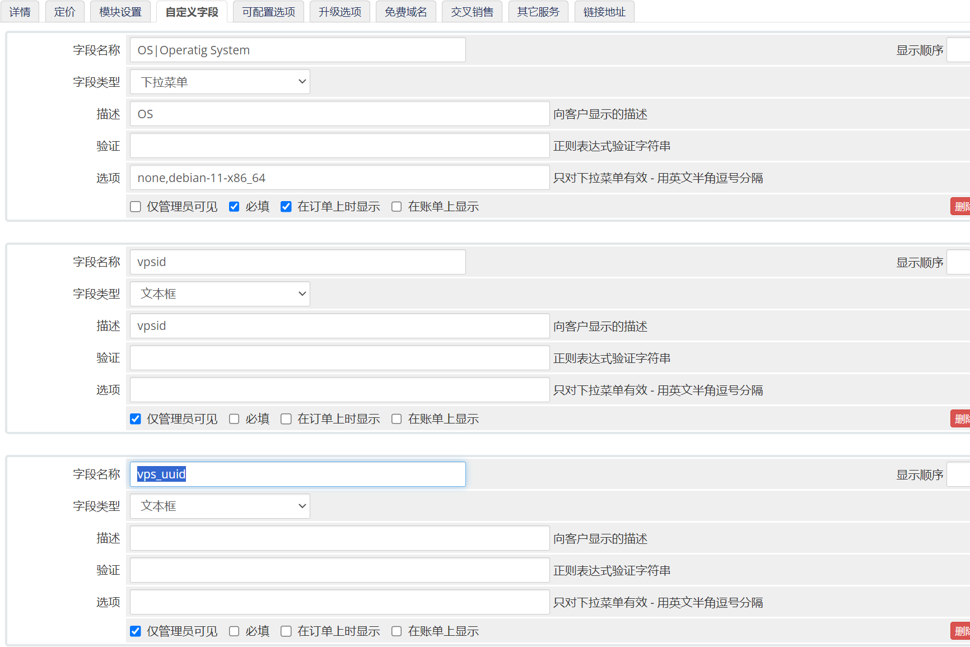Screen dimensions: 970x647
Task: Click the empty 验证 field of OS field
Action: [x=340, y=146]
